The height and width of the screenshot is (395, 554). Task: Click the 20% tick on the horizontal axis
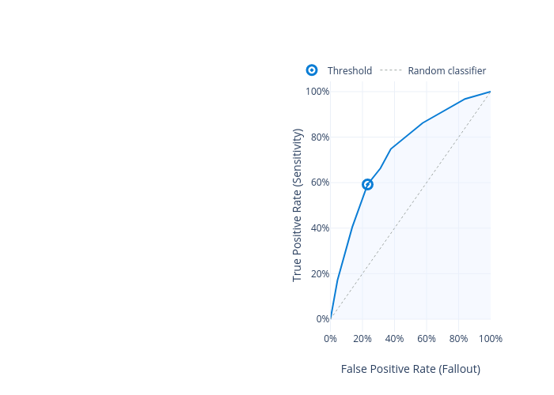tap(362, 339)
